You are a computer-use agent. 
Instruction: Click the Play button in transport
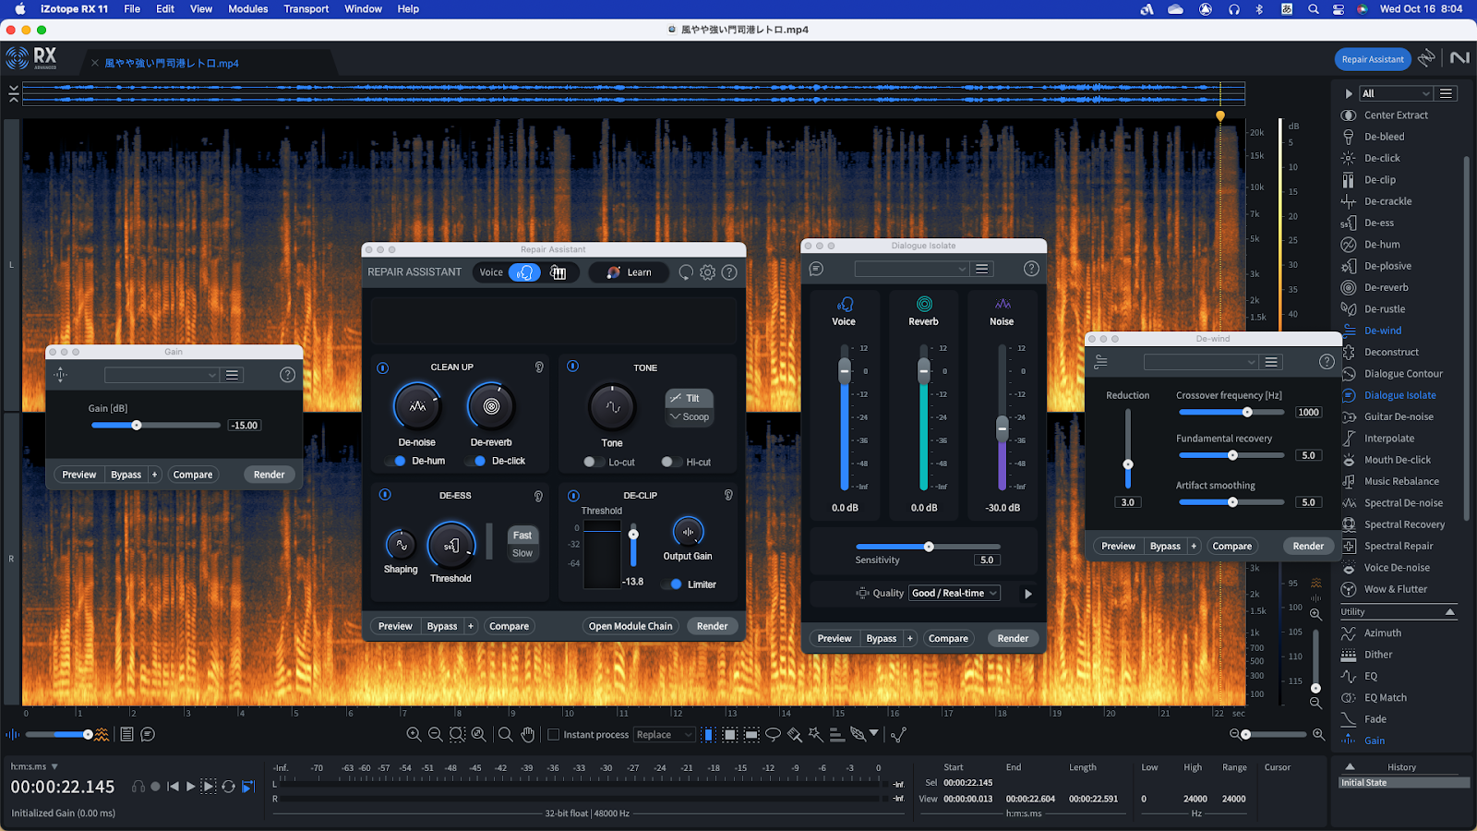pos(190,787)
